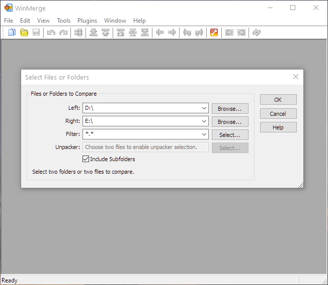
Task: Click the dialog's Help button
Action: tap(278, 127)
